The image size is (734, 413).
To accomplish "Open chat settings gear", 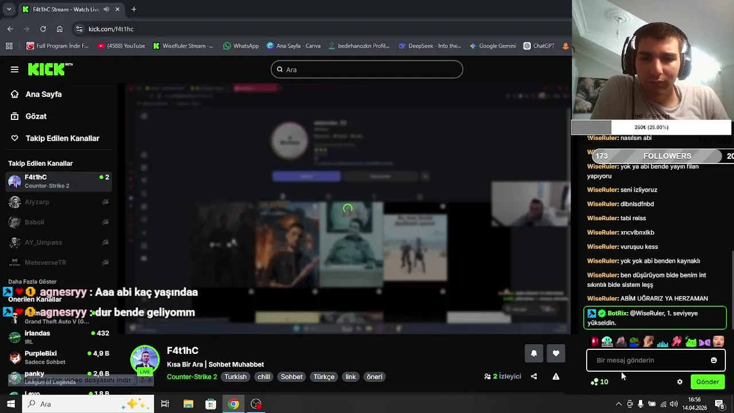I will pos(680,382).
